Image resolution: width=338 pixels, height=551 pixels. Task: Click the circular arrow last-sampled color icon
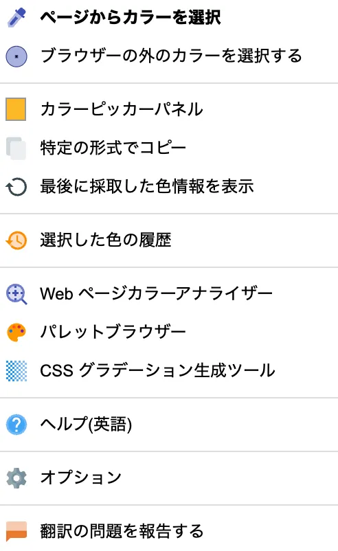point(16,187)
